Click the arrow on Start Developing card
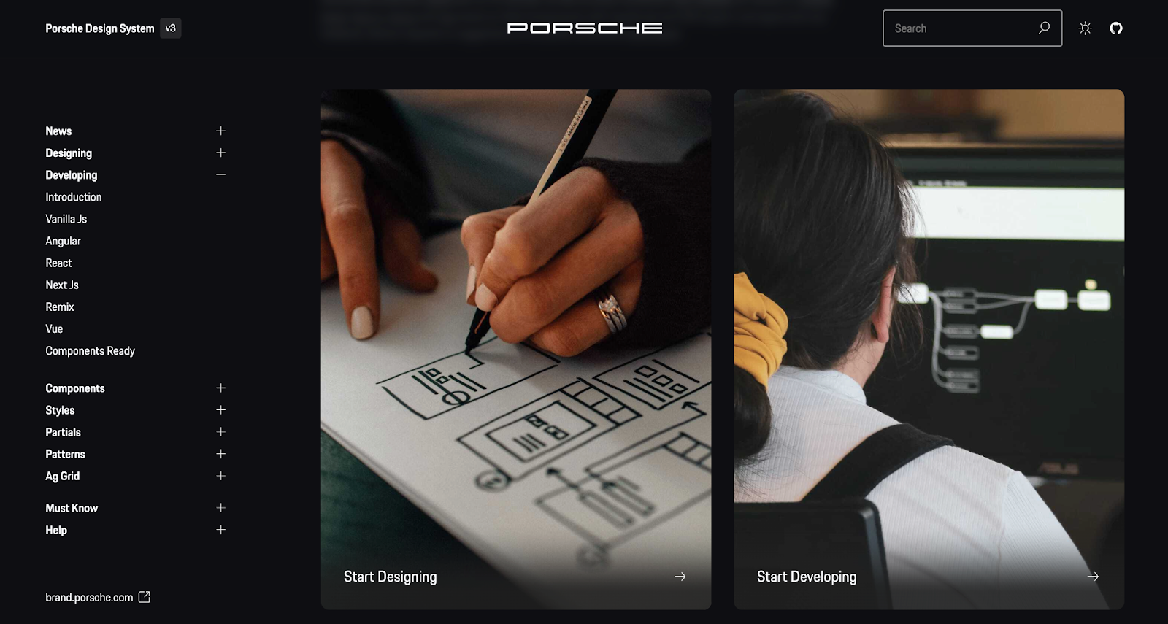 tap(1093, 577)
